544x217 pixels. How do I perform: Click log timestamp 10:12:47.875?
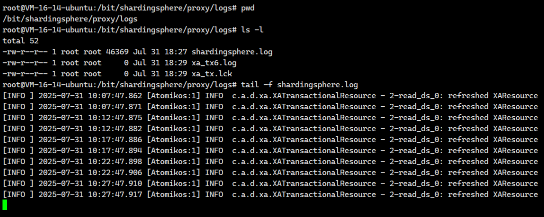pos(115,118)
